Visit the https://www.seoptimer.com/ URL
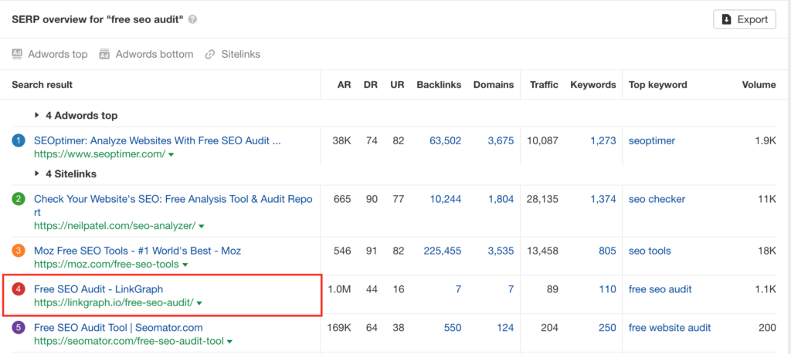This screenshot has height=354, width=791. tap(100, 154)
